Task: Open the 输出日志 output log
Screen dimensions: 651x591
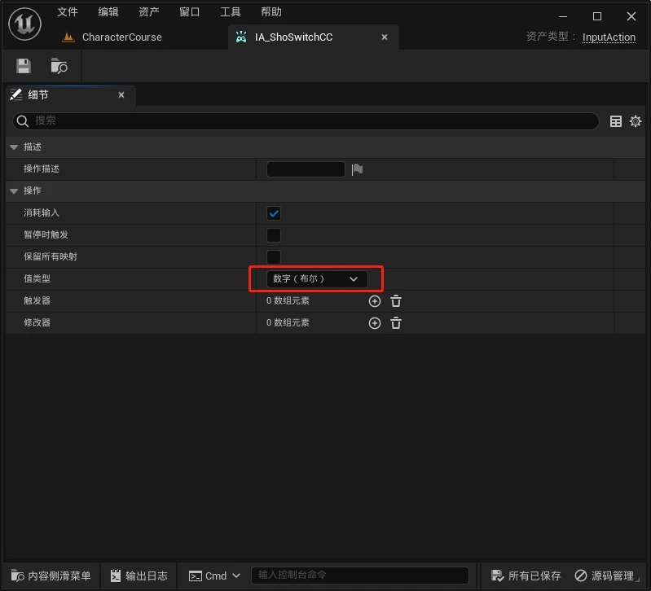Action: [x=139, y=576]
